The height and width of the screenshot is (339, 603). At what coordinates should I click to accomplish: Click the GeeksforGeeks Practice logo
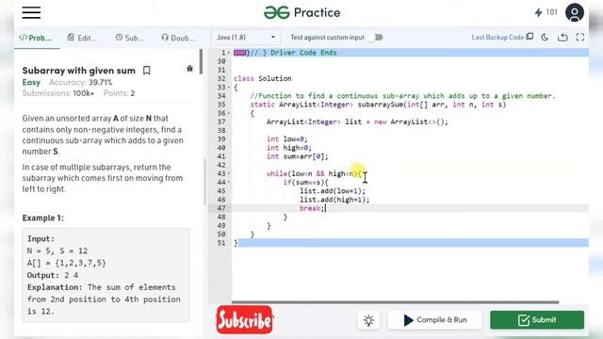301,12
